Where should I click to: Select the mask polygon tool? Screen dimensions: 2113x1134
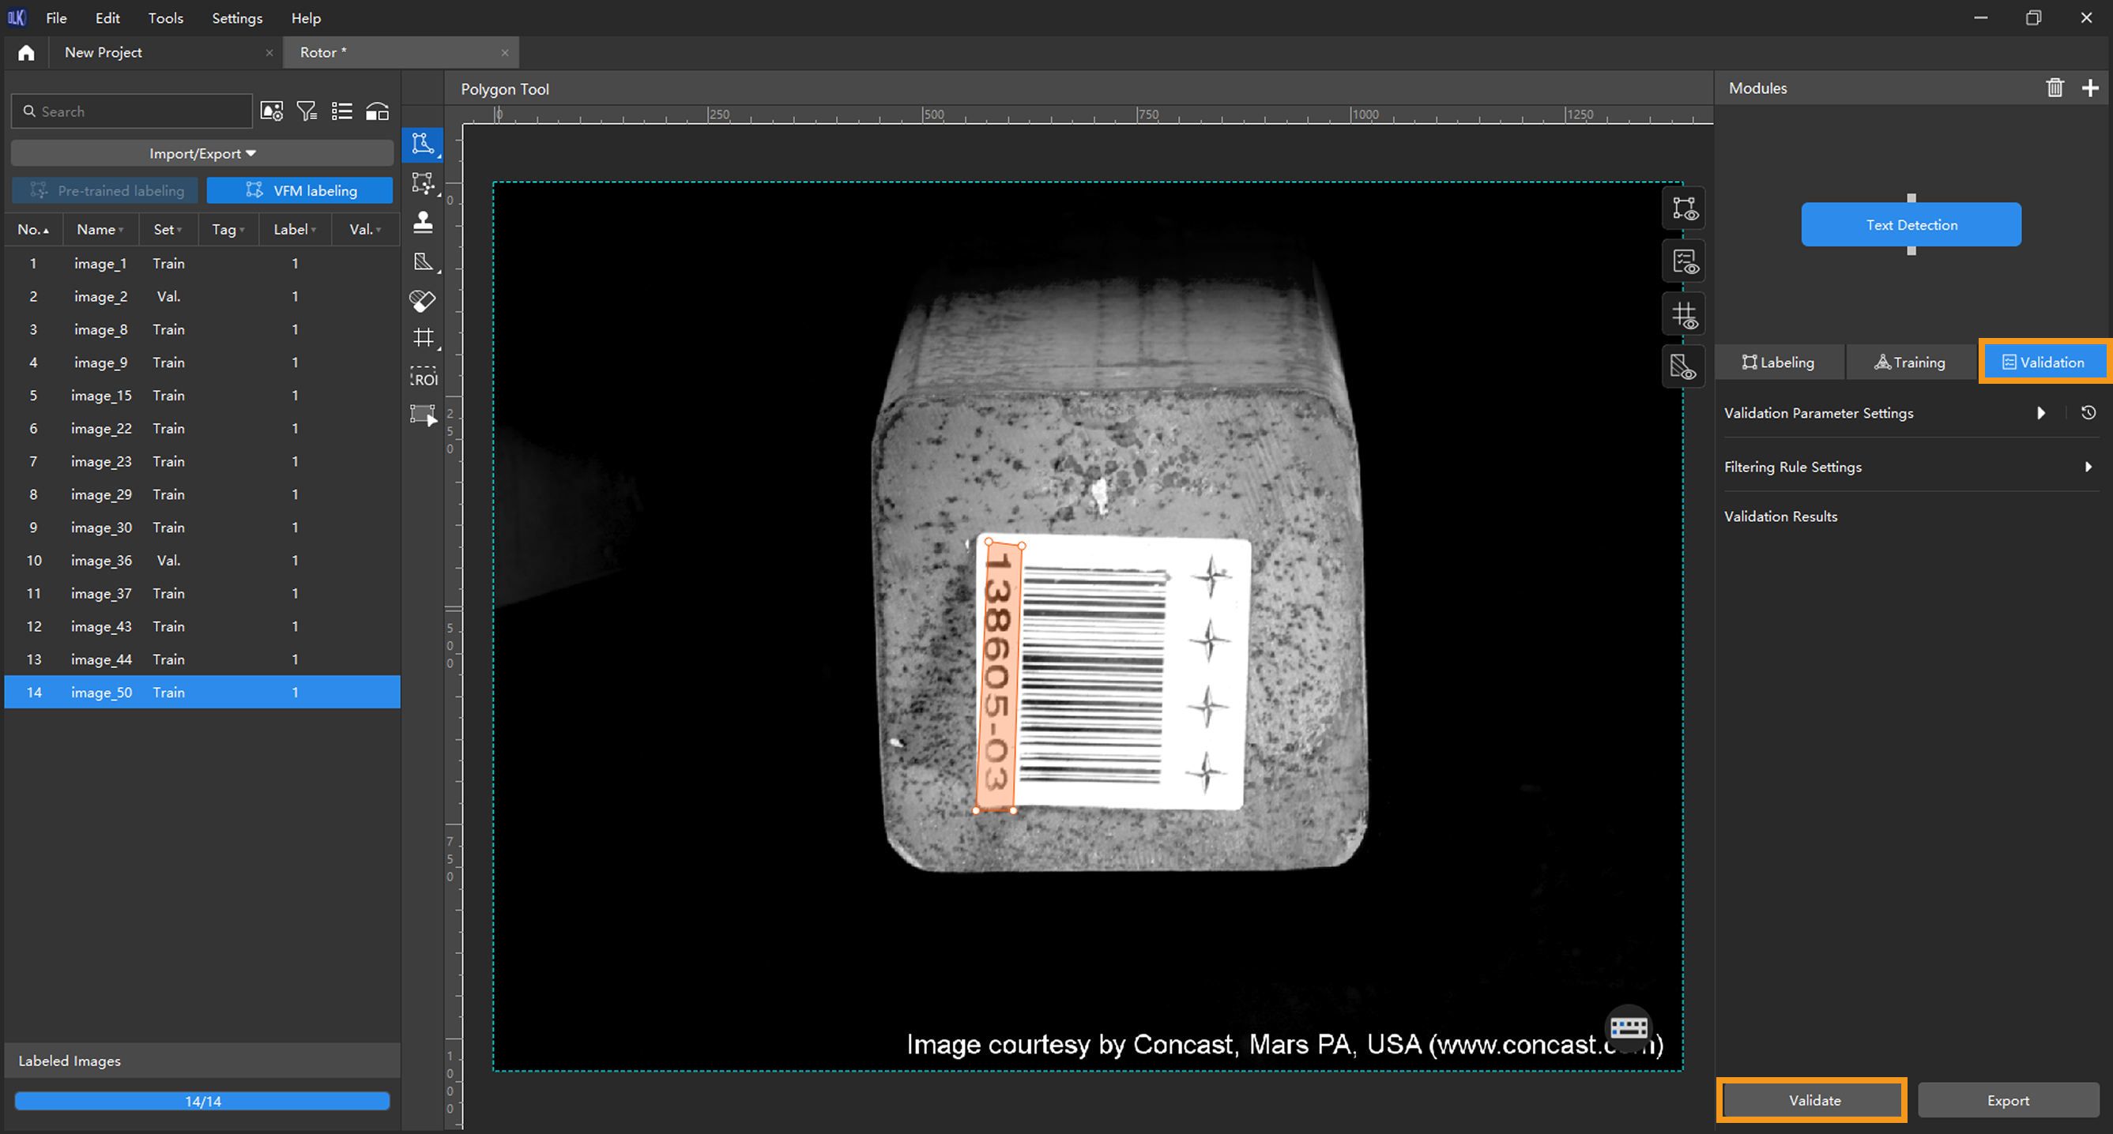423,261
